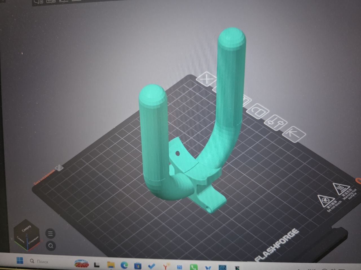The height and width of the screenshot is (270, 361).
Task: Open the dark icon right of the teal app
Action: point(238,268)
